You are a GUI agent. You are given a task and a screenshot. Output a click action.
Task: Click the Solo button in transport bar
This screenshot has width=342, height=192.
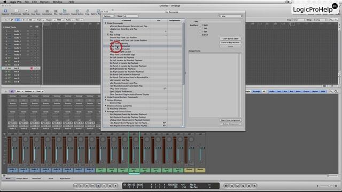click(248, 186)
